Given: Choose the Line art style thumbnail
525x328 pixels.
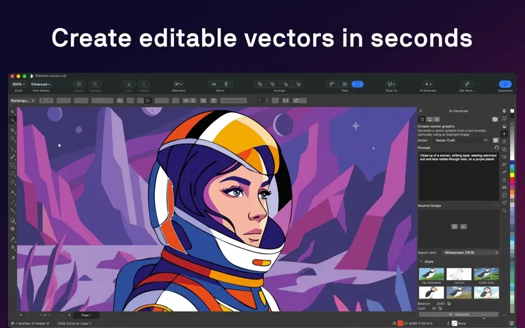Looking at the screenshot, I should click(459, 274).
